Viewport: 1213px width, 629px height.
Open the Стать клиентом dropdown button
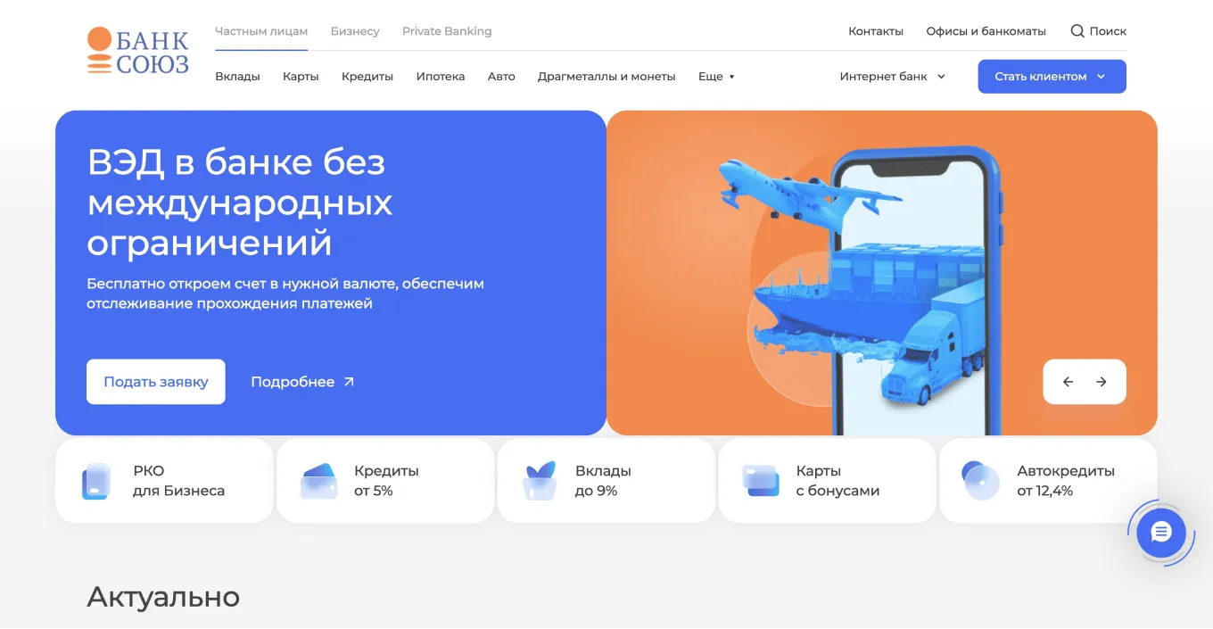coord(1052,77)
